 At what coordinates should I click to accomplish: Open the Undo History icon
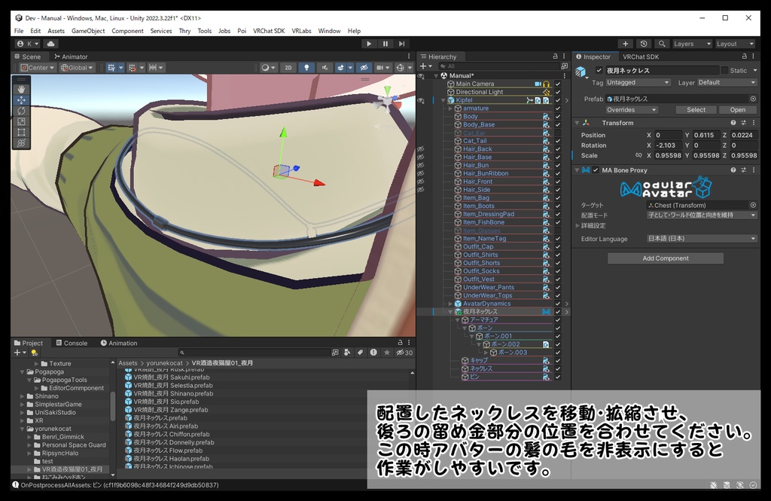pos(643,44)
